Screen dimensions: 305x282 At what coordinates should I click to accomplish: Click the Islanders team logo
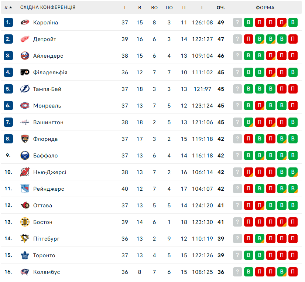click(25, 56)
